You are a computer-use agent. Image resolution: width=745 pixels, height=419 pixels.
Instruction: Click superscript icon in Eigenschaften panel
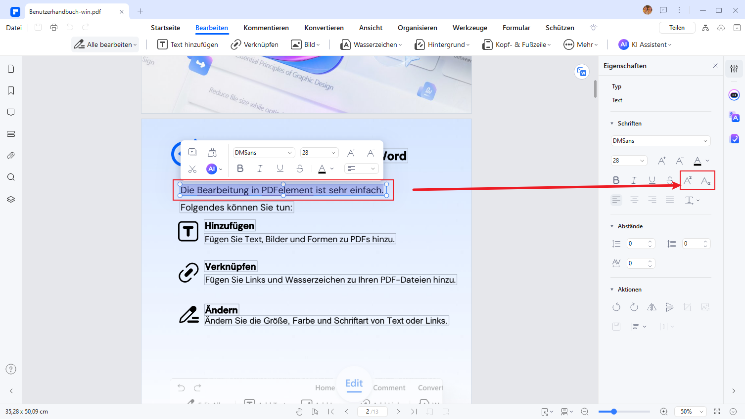(688, 180)
